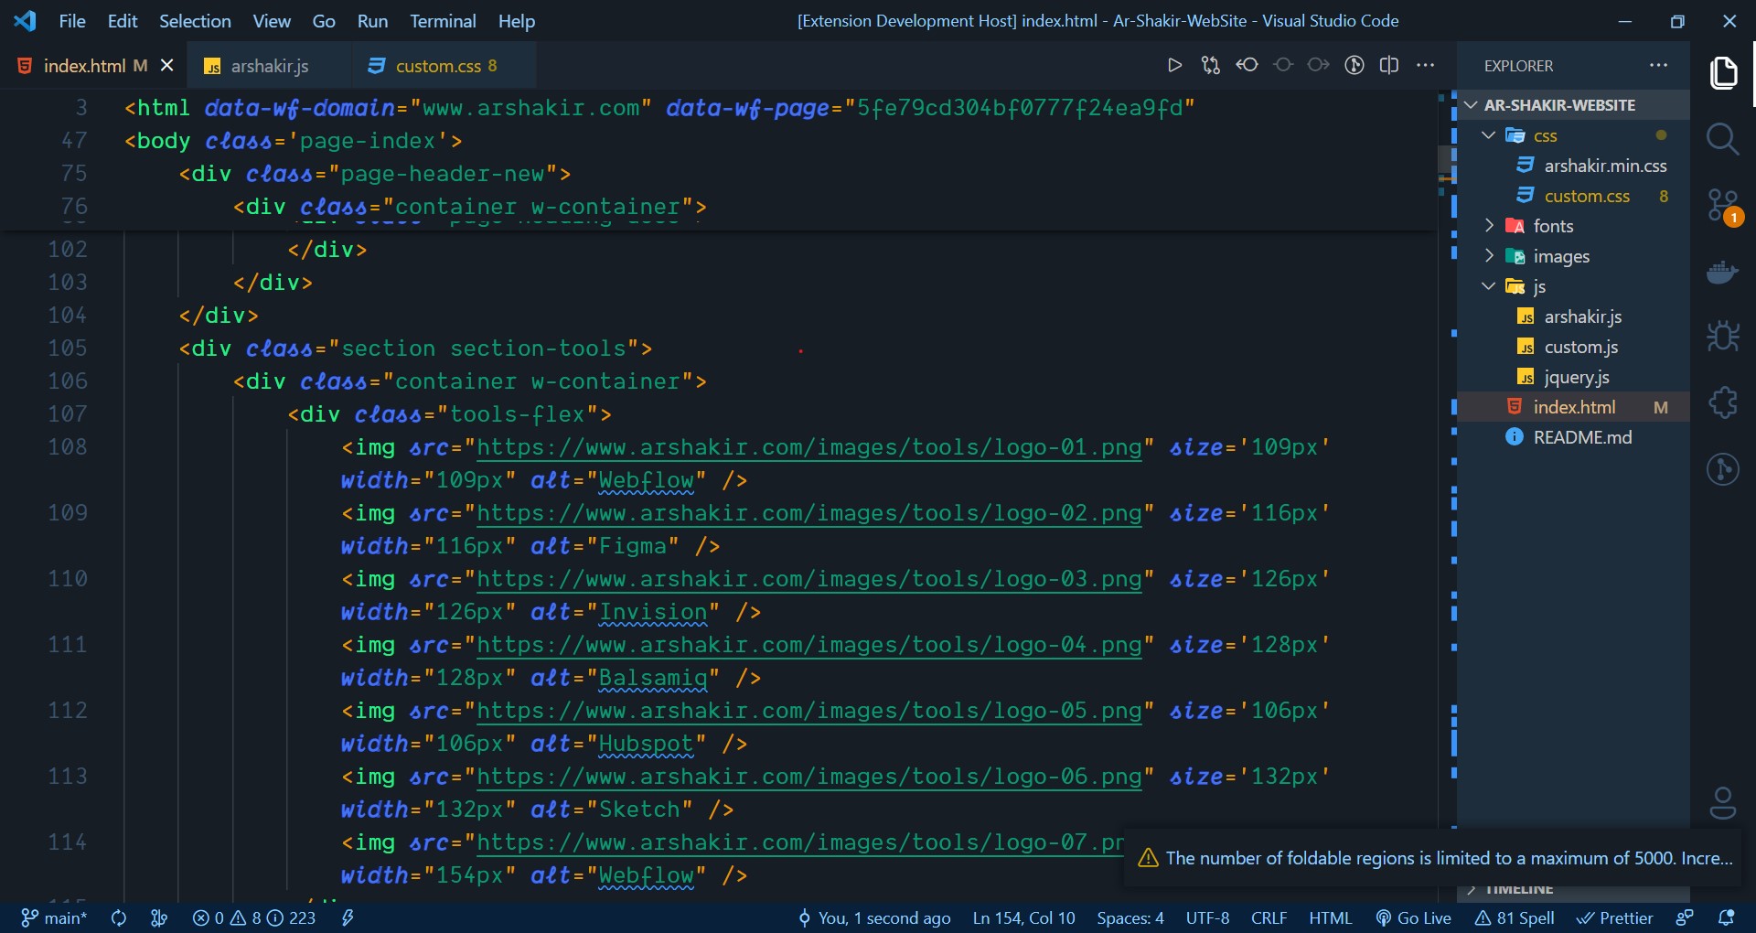Start the Go Live server
This screenshot has height=933, width=1756.
[1414, 917]
